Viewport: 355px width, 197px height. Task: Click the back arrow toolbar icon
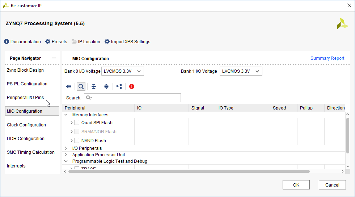(x=68, y=86)
